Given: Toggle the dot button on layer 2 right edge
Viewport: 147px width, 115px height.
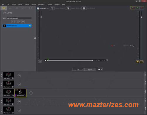Looking at the screenshot, I should (x=145, y=82).
